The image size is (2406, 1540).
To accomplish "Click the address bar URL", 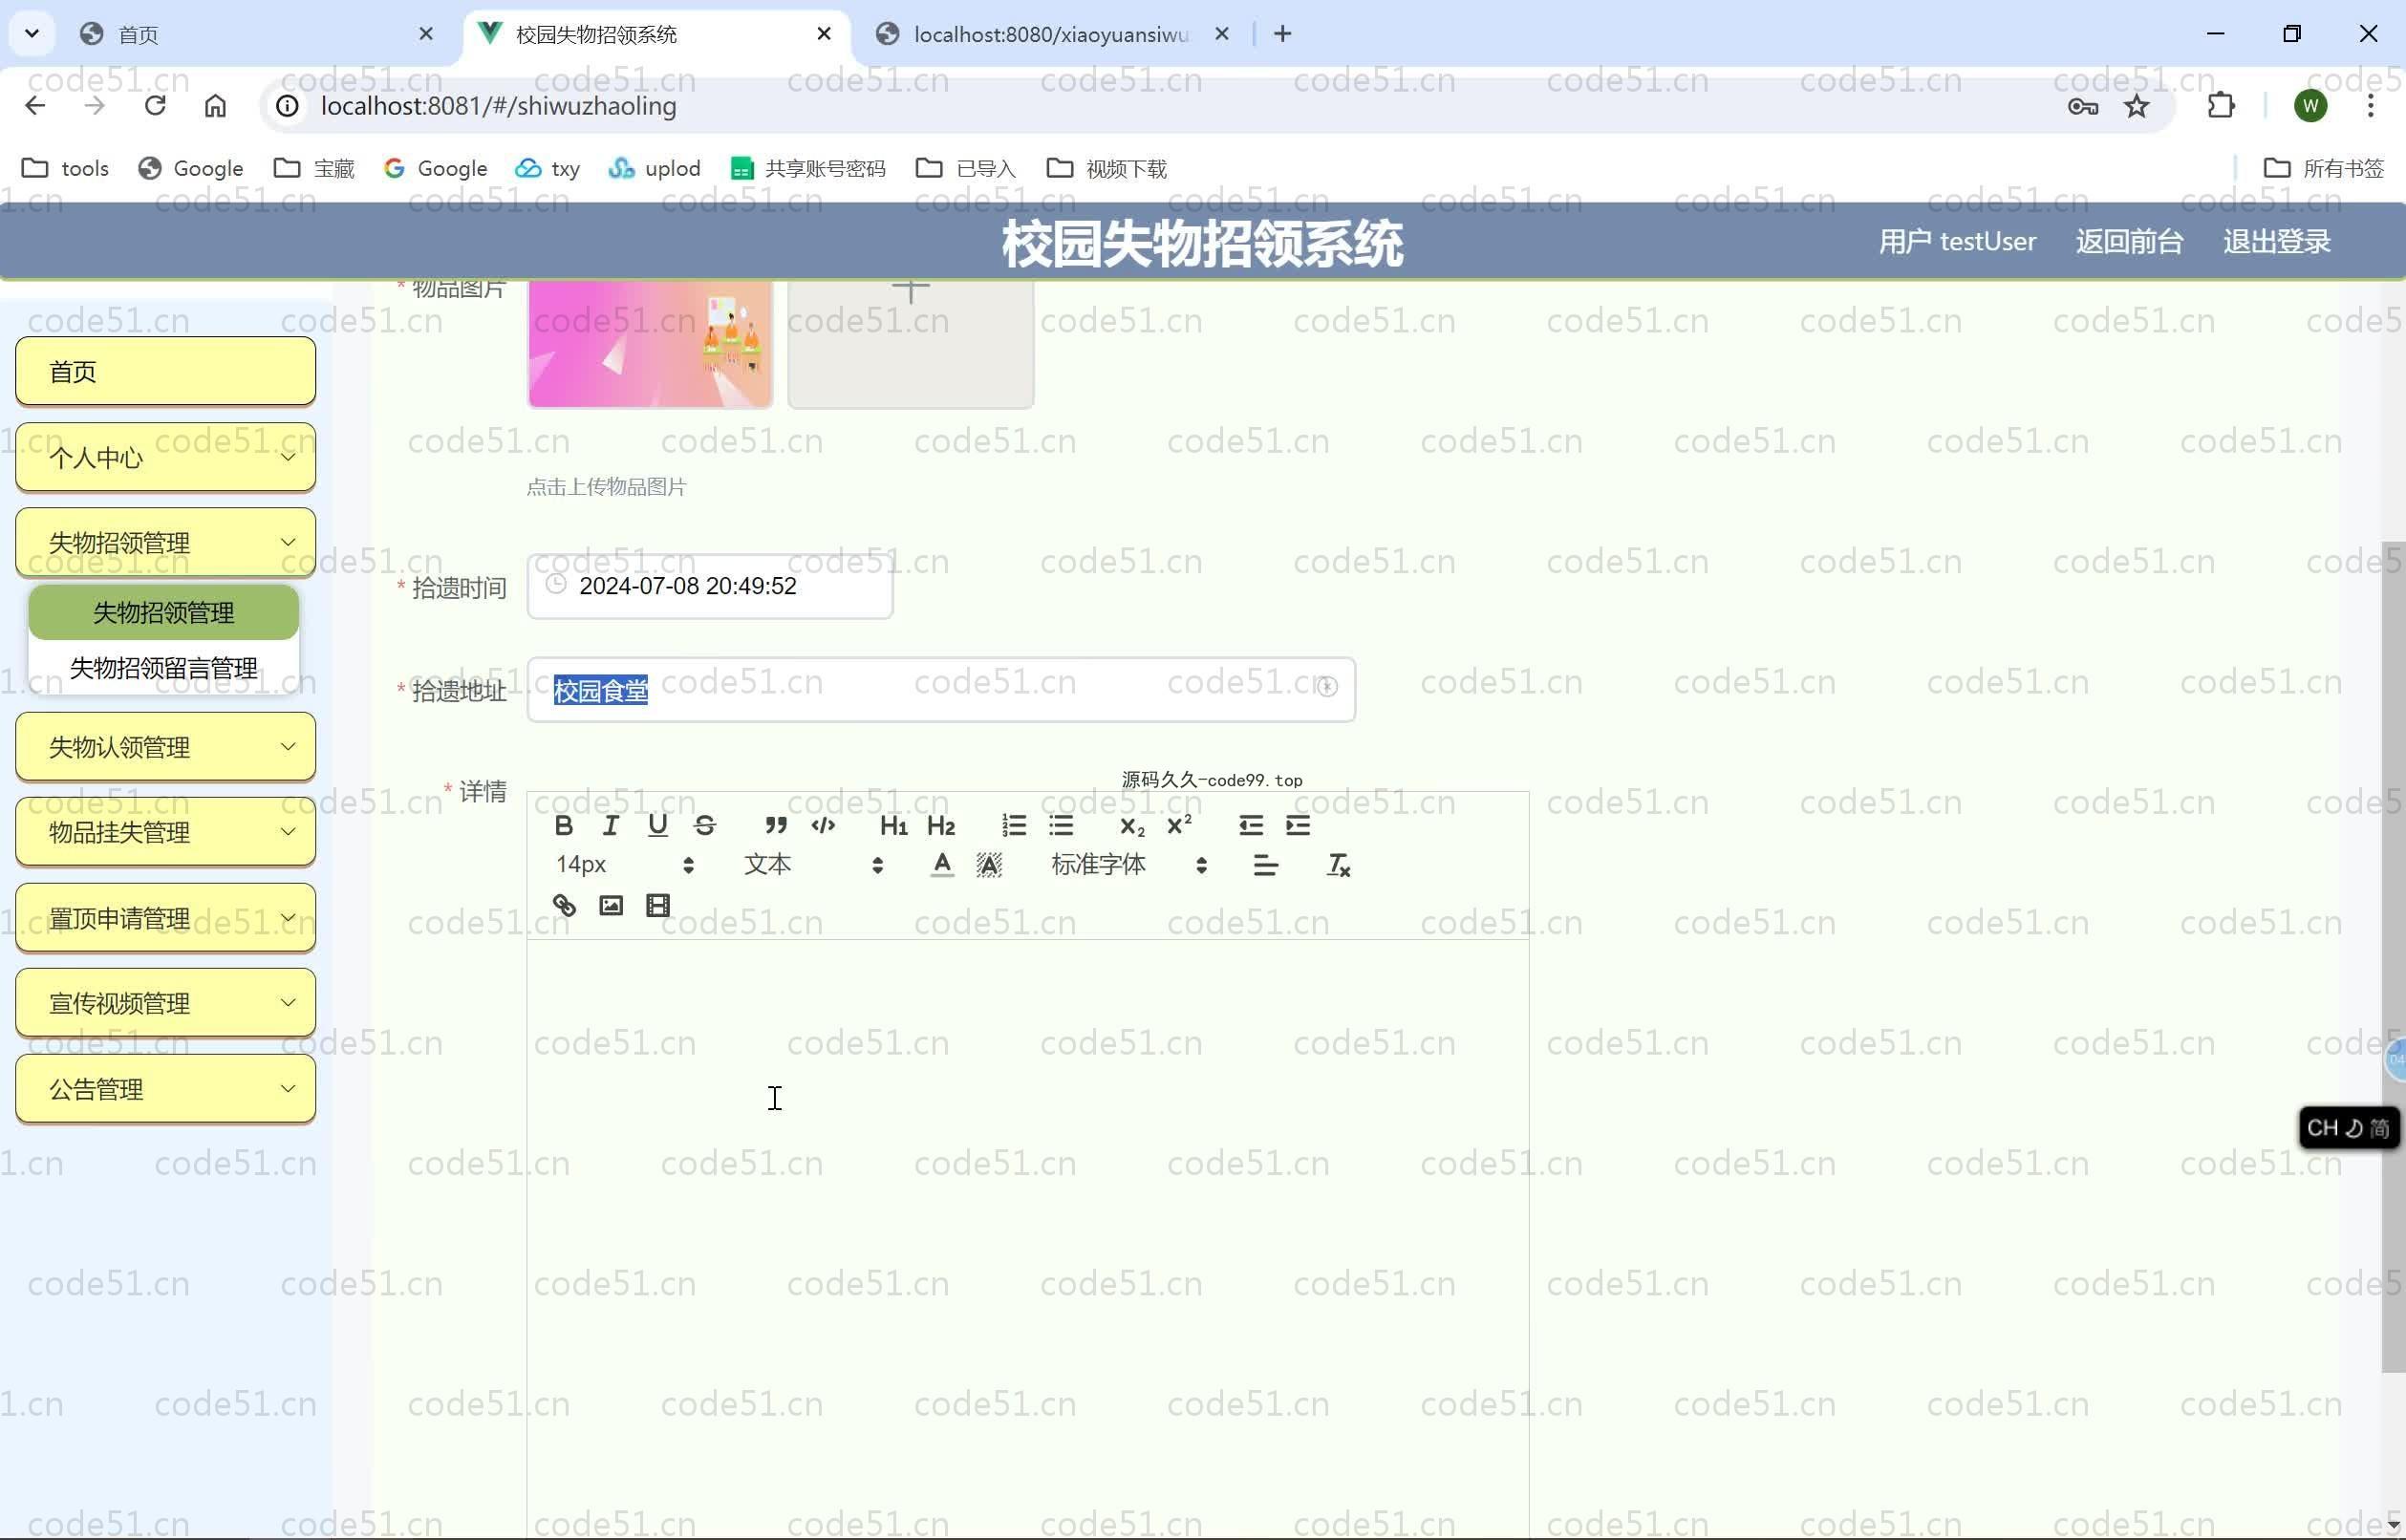I will point(498,106).
